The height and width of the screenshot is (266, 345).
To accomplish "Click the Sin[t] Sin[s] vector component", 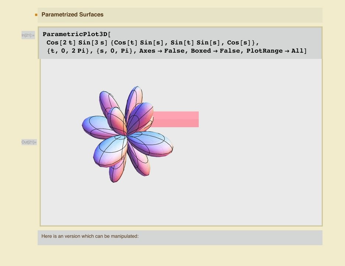I will click(x=192, y=43).
